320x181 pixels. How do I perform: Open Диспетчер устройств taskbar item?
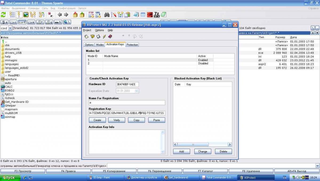coord(144,178)
